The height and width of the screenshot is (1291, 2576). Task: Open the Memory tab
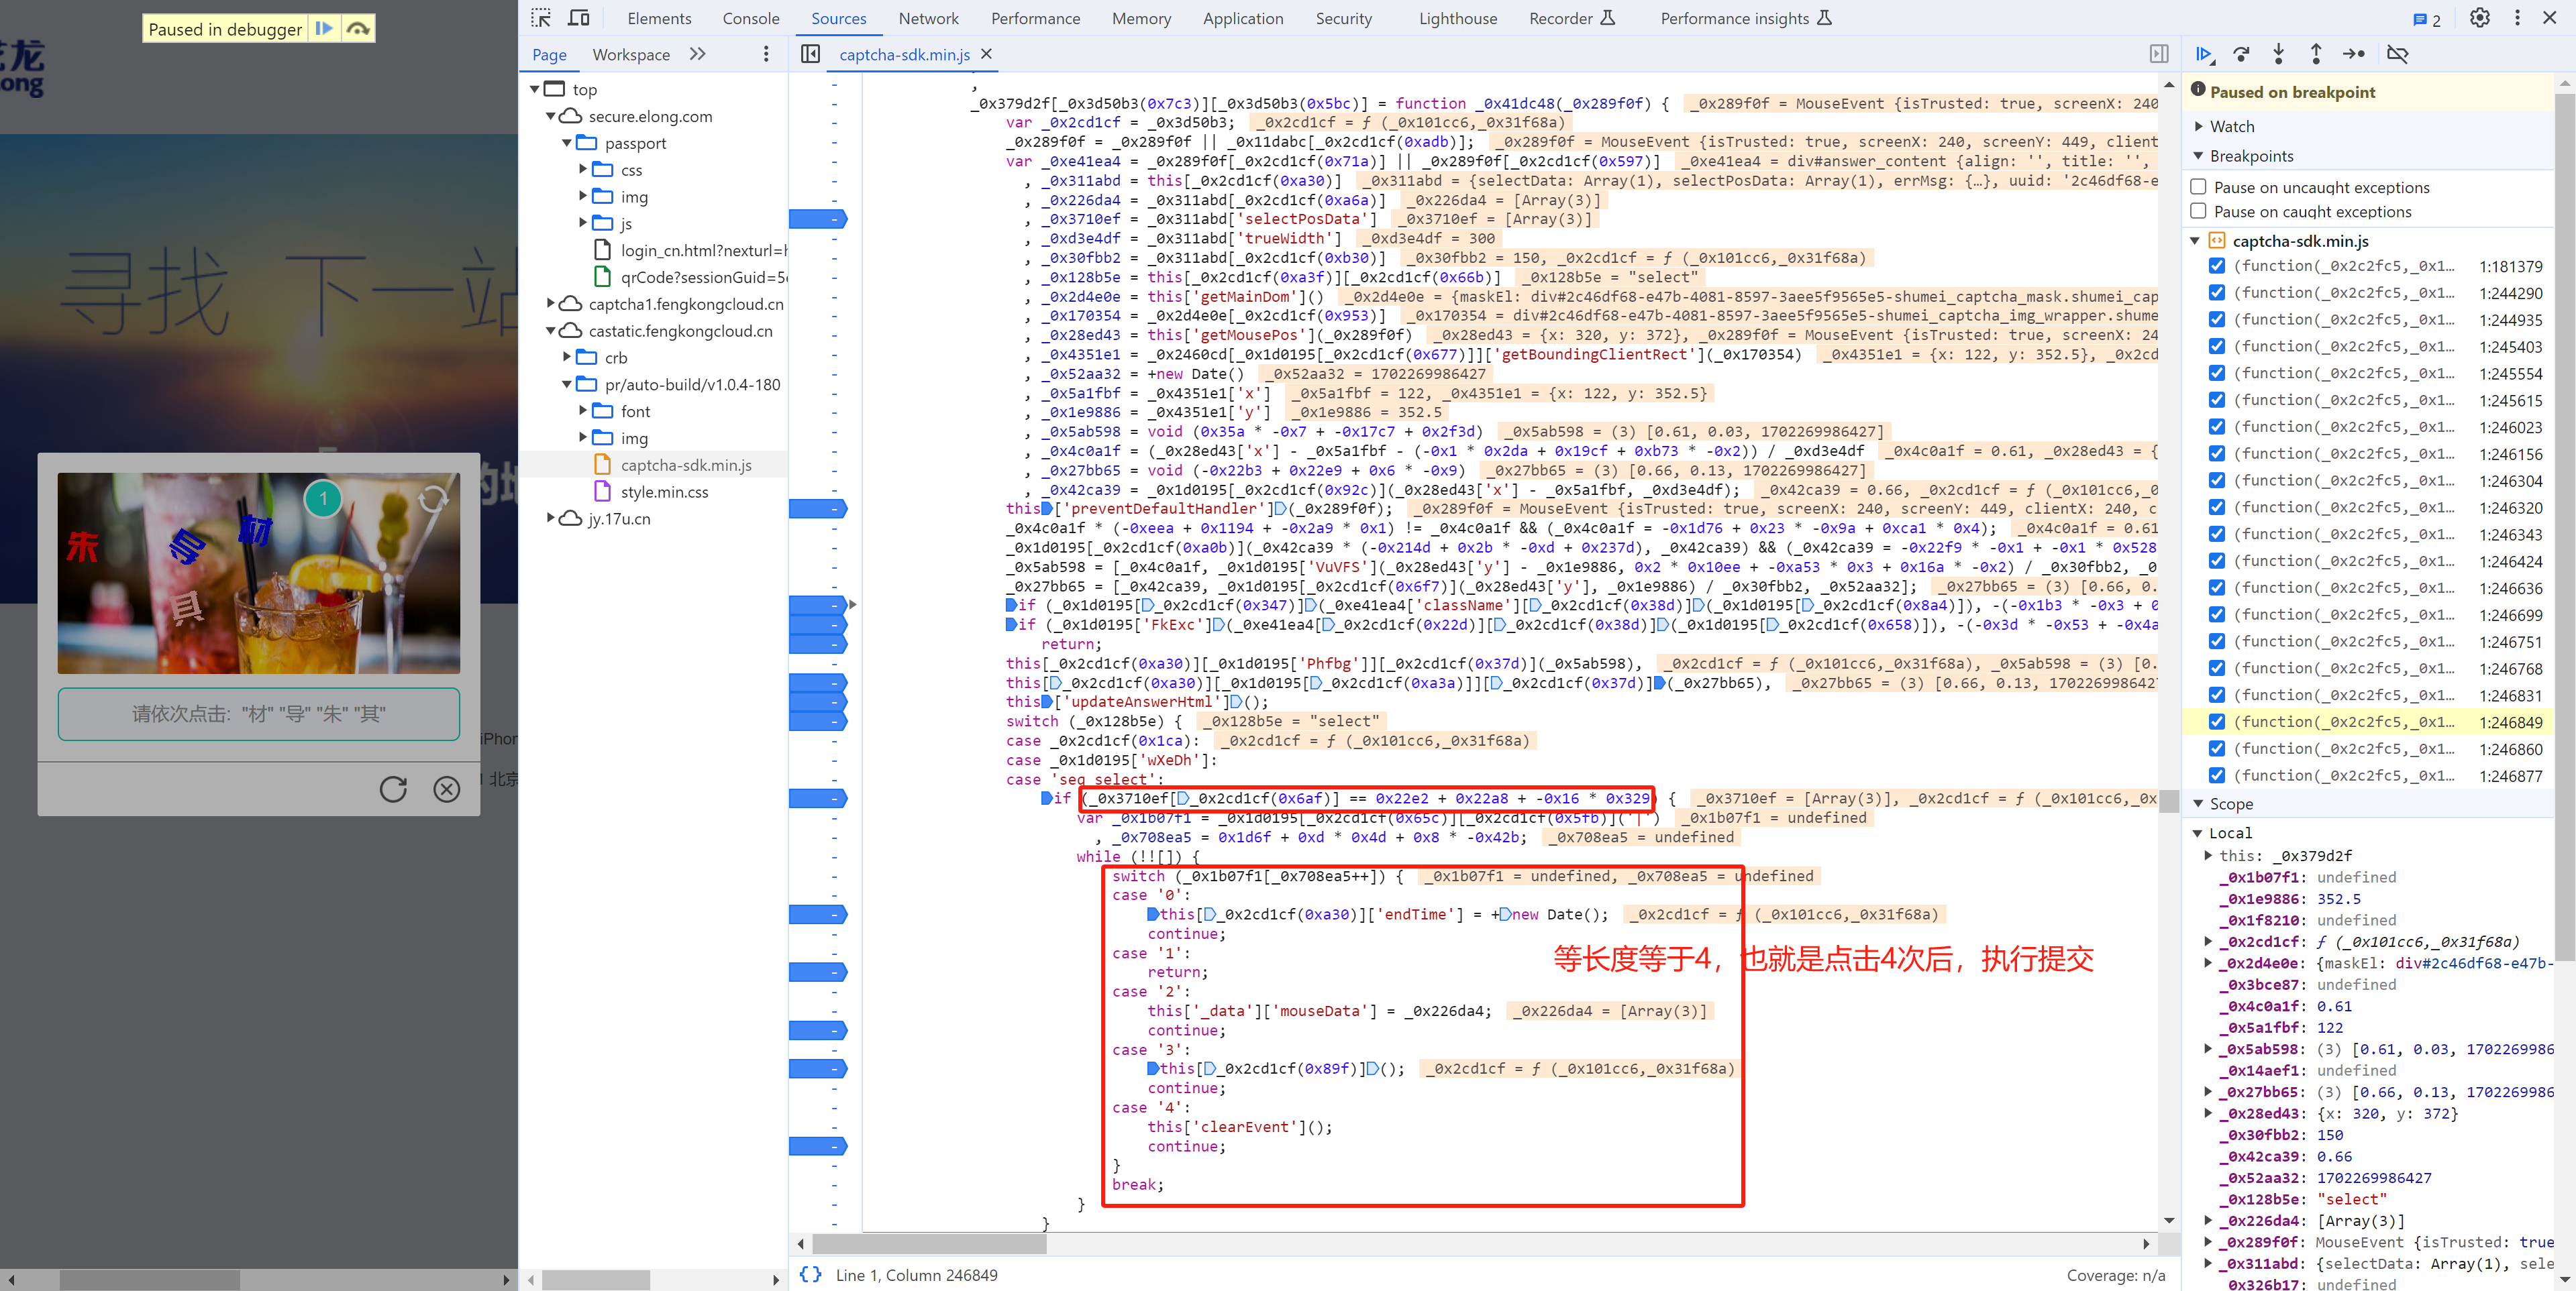coord(1141,18)
